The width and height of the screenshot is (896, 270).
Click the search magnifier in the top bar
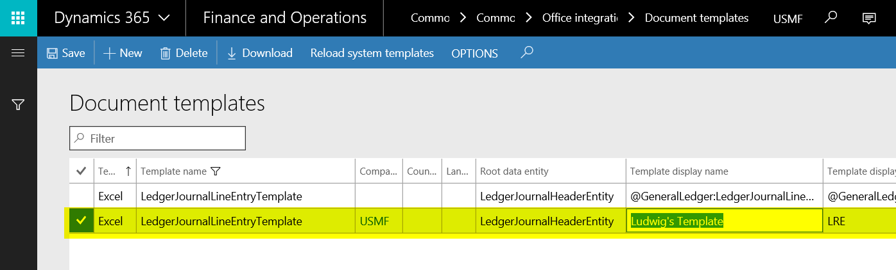coord(831,18)
